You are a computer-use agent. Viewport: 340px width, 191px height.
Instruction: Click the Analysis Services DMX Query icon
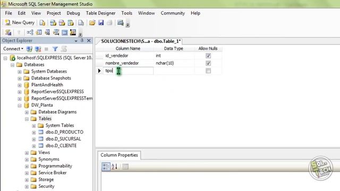tap(62, 23)
